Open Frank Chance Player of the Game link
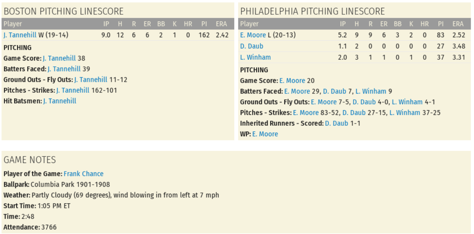This screenshot has width=474, height=234. (83, 173)
